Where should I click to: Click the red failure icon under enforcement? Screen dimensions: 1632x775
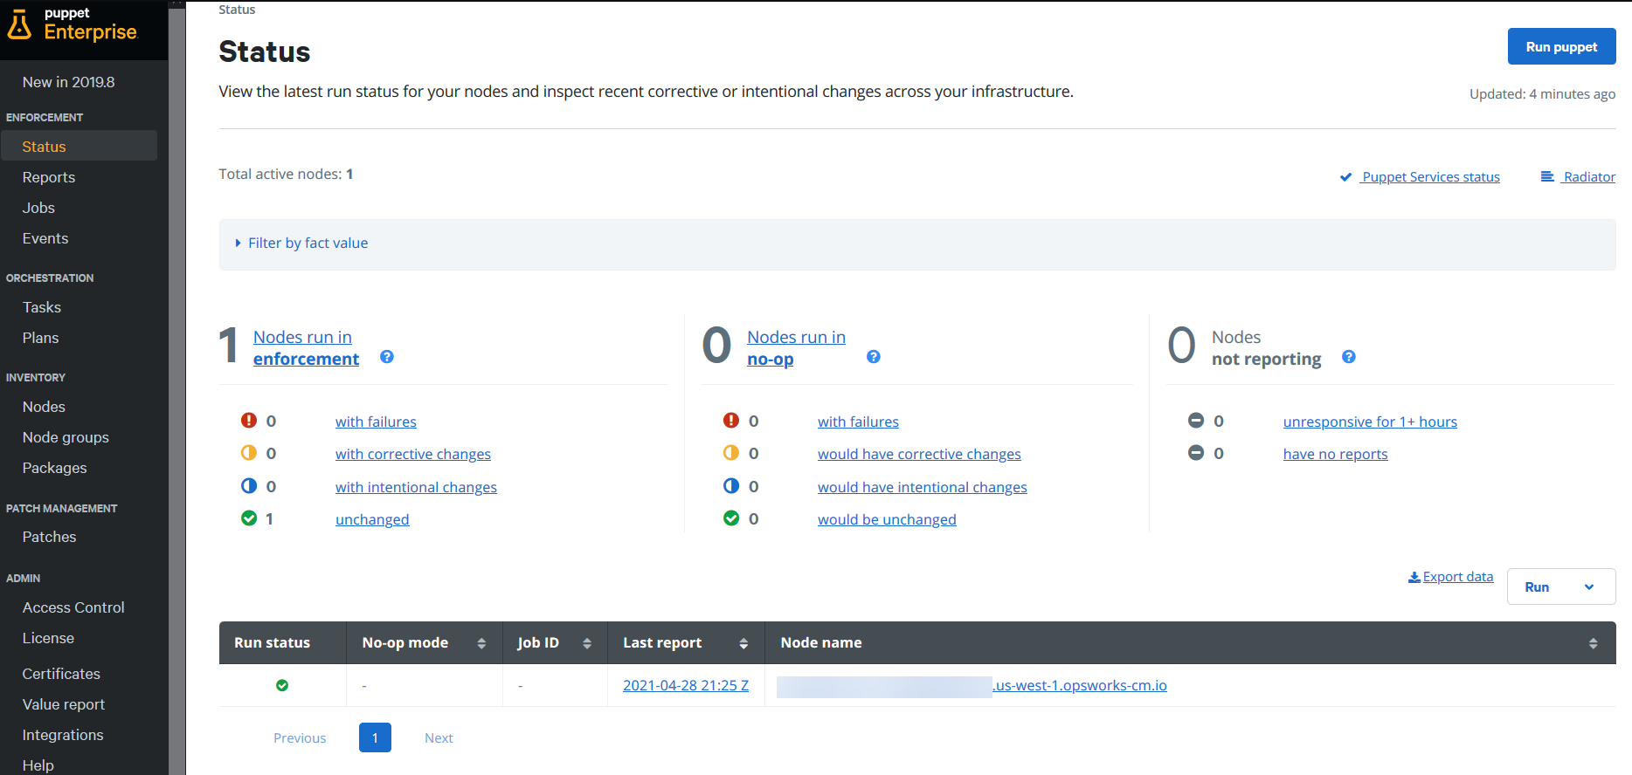click(249, 421)
